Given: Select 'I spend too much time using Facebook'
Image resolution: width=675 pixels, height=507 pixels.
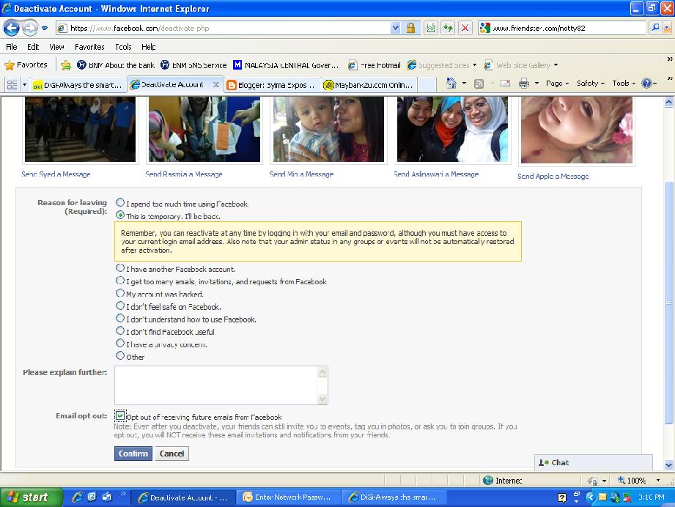Looking at the screenshot, I should coord(120,202).
